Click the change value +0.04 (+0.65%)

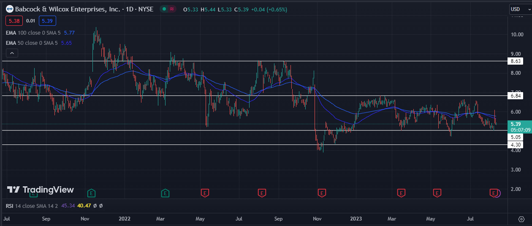269,9
